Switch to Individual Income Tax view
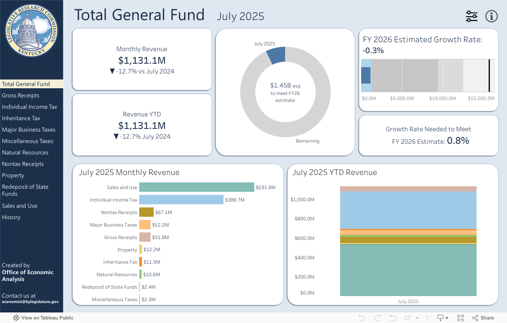Viewport: 507px width, 323px height. coord(30,107)
